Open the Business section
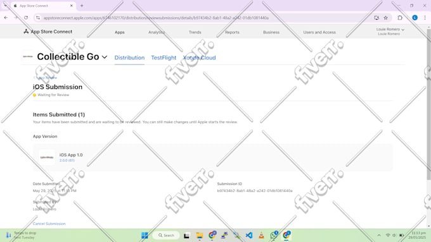The height and width of the screenshot is (242, 431). pyautogui.click(x=271, y=32)
